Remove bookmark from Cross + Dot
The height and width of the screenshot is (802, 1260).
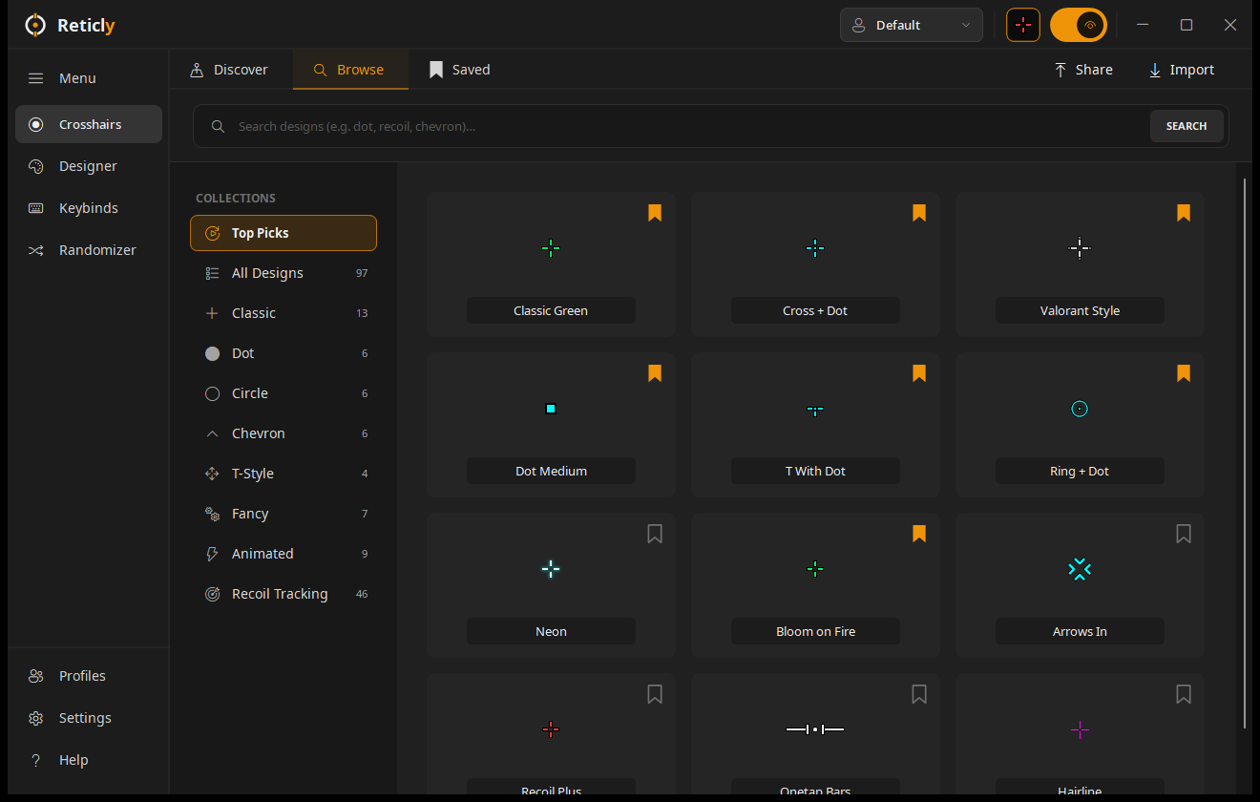point(919,213)
